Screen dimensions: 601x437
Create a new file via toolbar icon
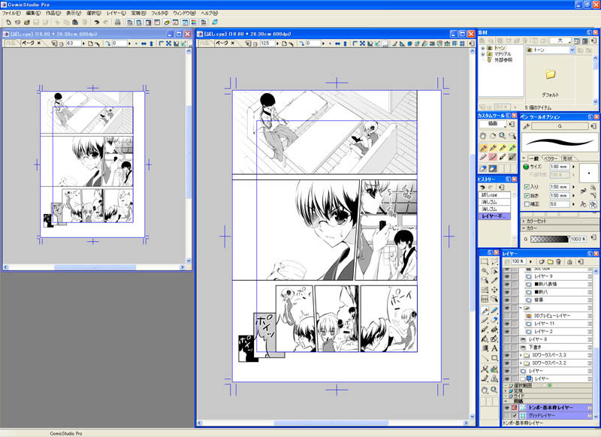pos(9,23)
